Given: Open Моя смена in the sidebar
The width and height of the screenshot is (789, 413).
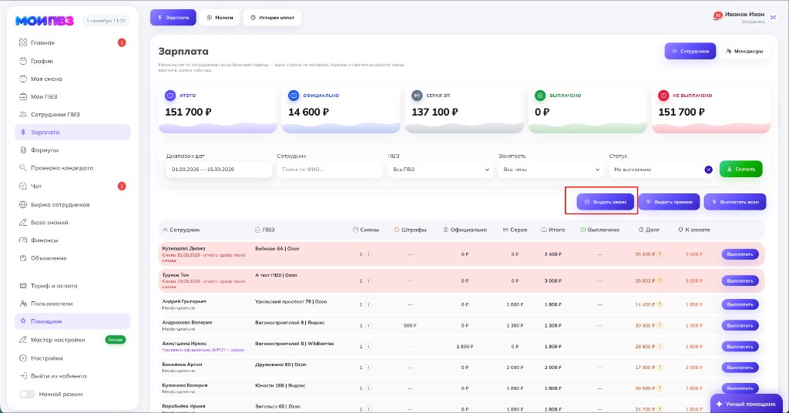Looking at the screenshot, I should pyautogui.click(x=72, y=79).
